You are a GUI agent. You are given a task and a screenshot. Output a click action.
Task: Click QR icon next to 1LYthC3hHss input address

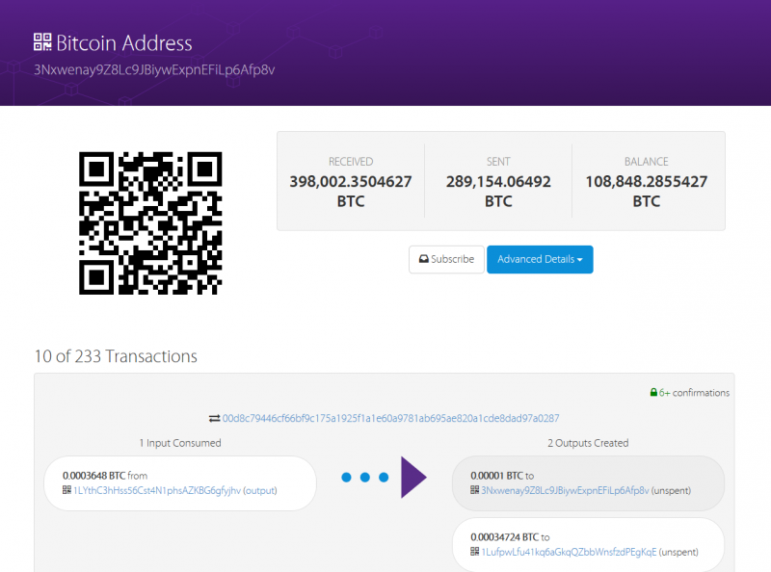[x=66, y=490]
